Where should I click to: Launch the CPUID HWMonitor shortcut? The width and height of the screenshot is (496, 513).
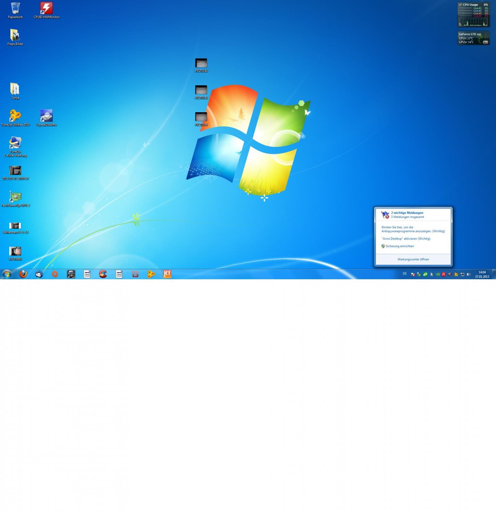46,10
